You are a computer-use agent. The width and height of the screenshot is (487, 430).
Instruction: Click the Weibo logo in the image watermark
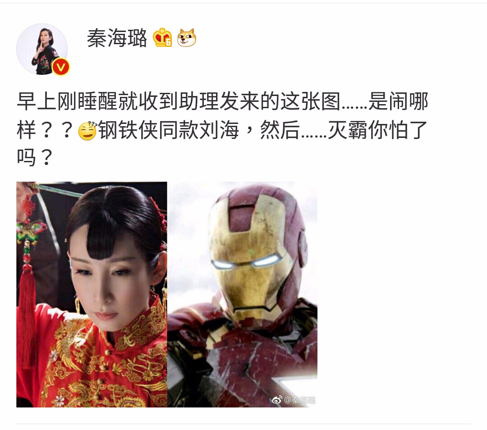[277, 400]
